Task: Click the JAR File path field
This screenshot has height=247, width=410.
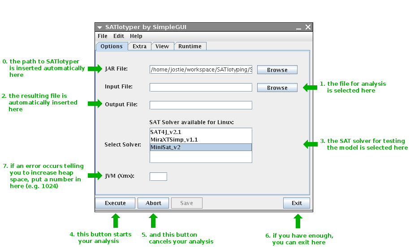Action: coord(201,70)
